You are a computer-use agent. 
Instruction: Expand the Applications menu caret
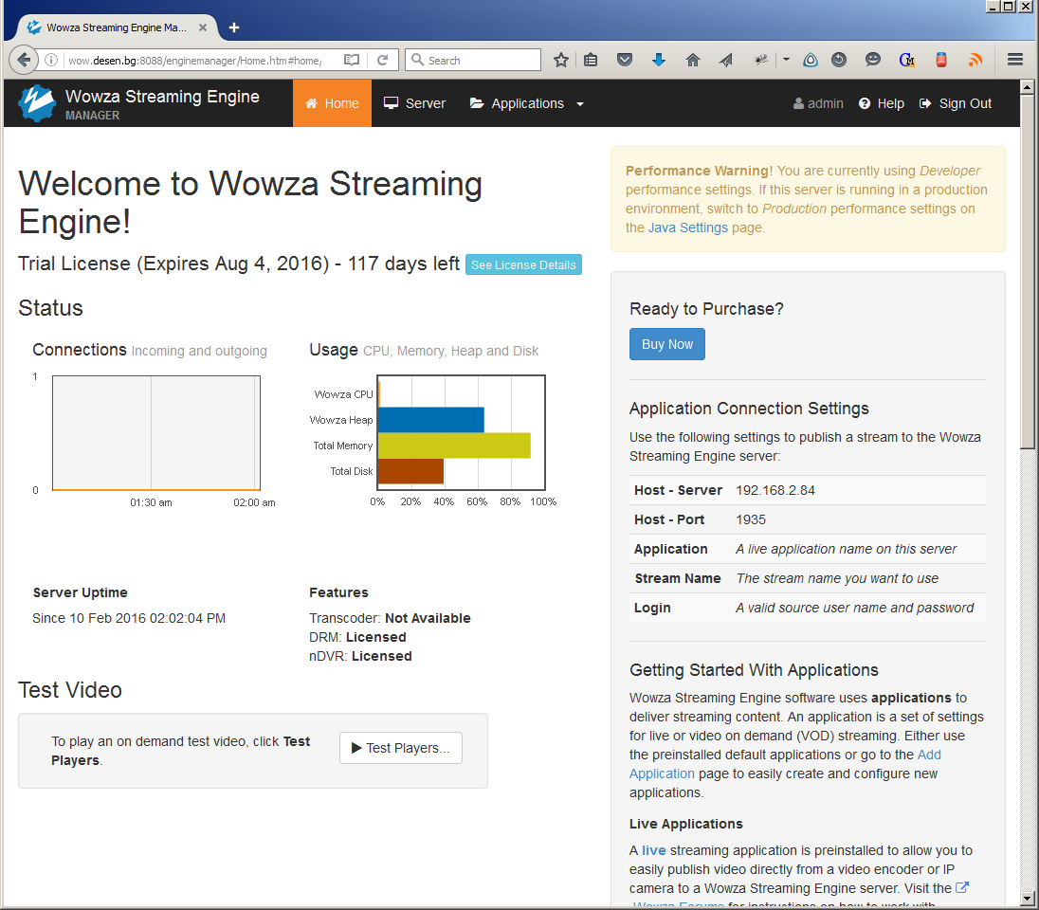[x=580, y=104]
